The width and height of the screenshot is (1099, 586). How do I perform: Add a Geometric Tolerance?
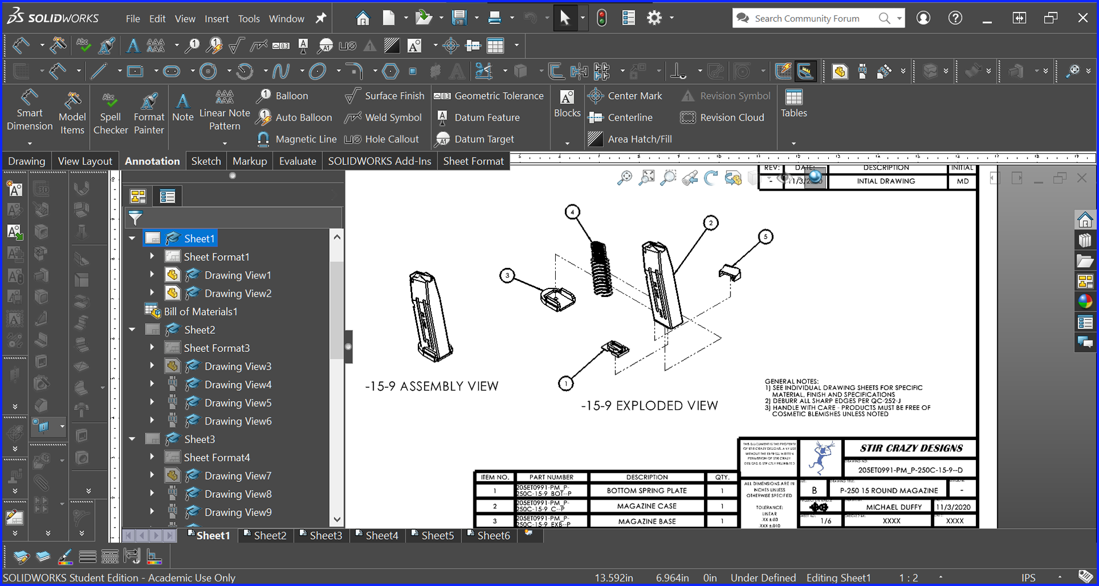click(x=488, y=96)
